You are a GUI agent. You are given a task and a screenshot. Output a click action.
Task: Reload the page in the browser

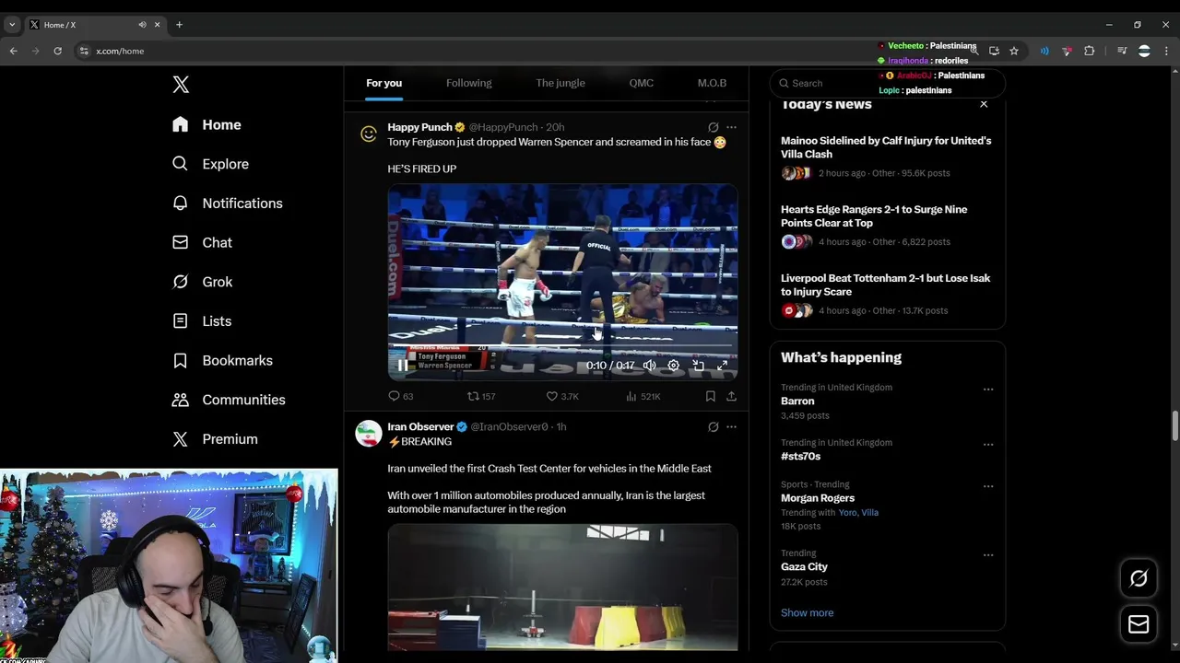point(57,51)
